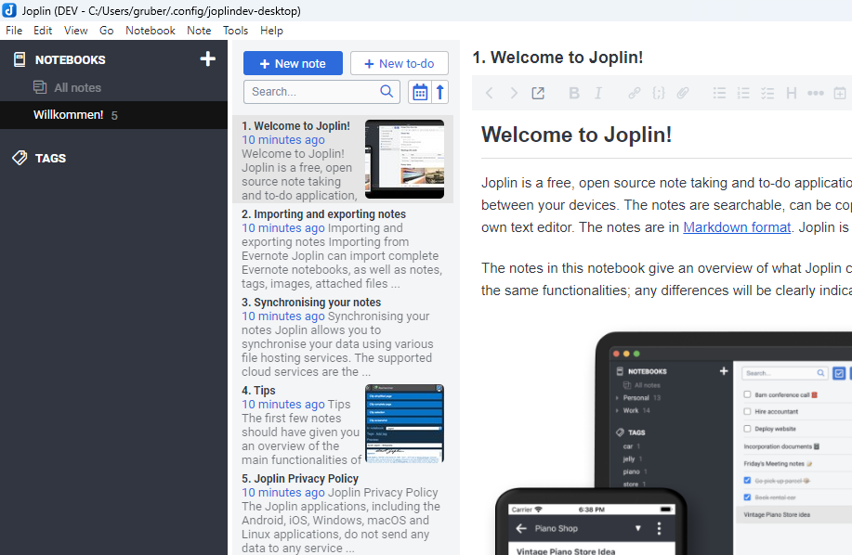Toggle sort order field calendar icon
The width and height of the screenshot is (852, 555).
click(420, 92)
